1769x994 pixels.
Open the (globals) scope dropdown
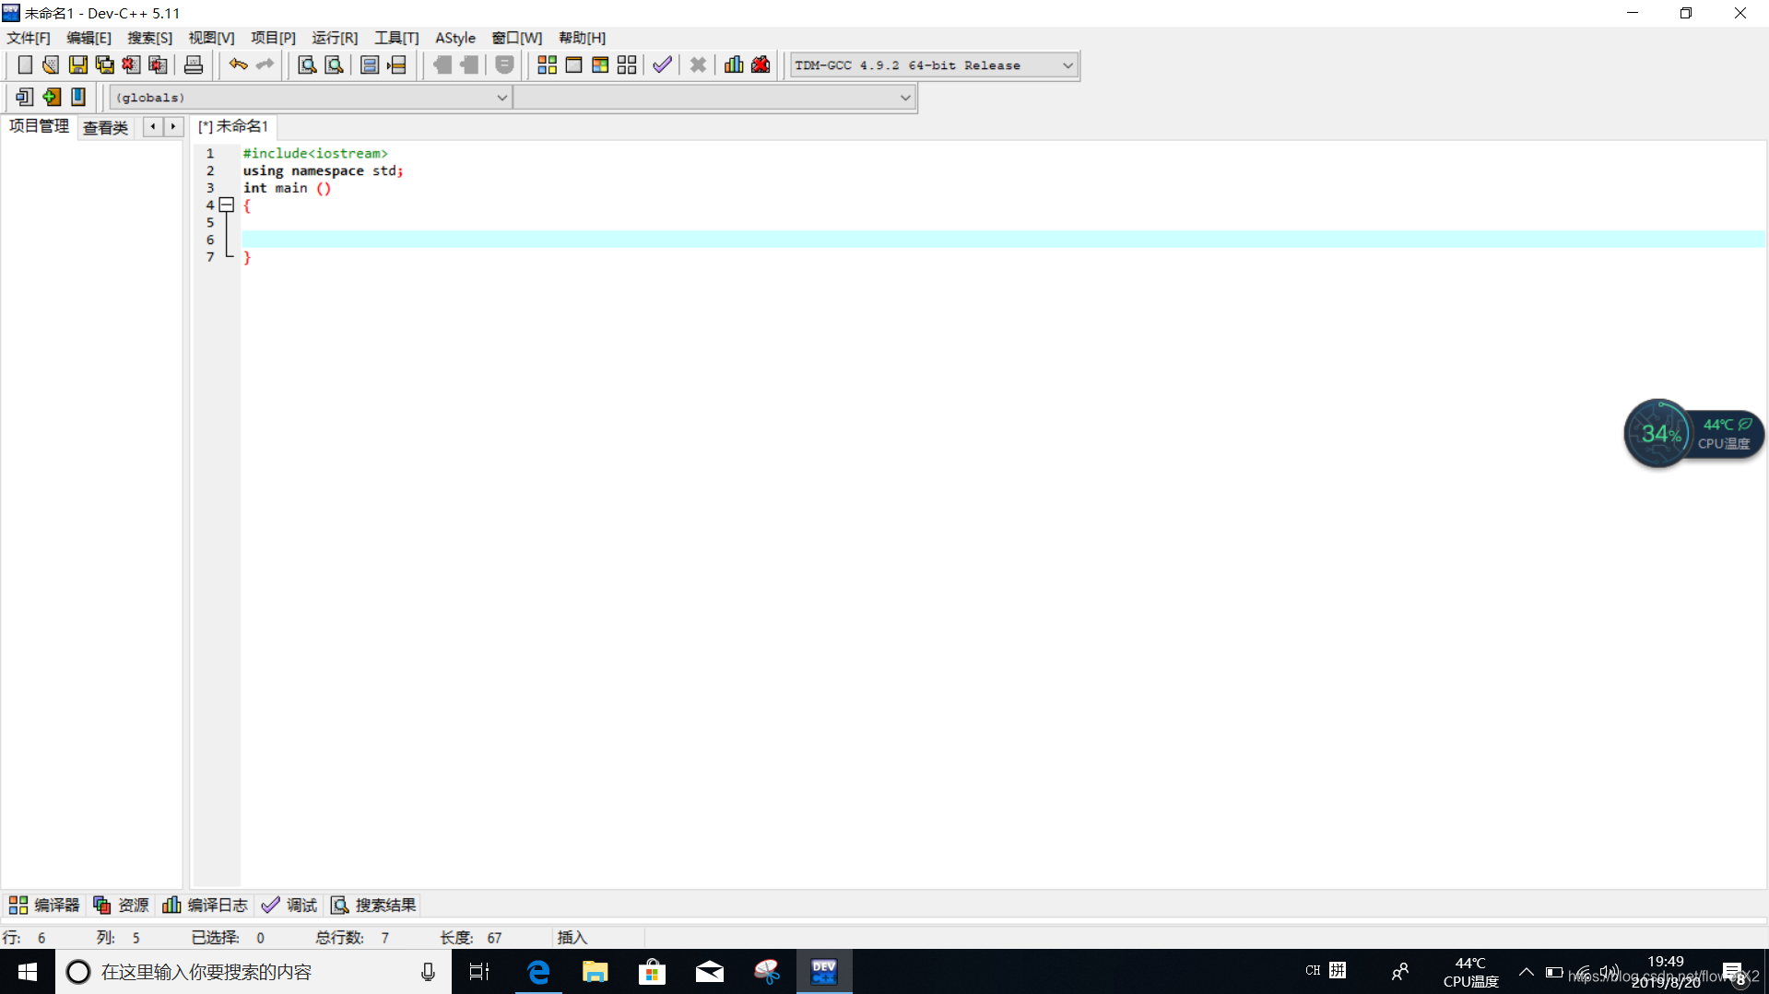tap(310, 98)
